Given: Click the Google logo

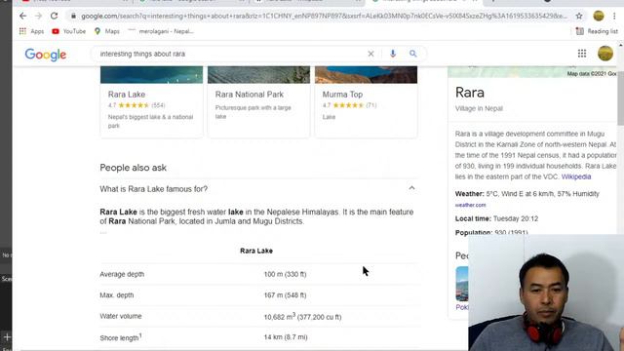Looking at the screenshot, I should (x=46, y=55).
